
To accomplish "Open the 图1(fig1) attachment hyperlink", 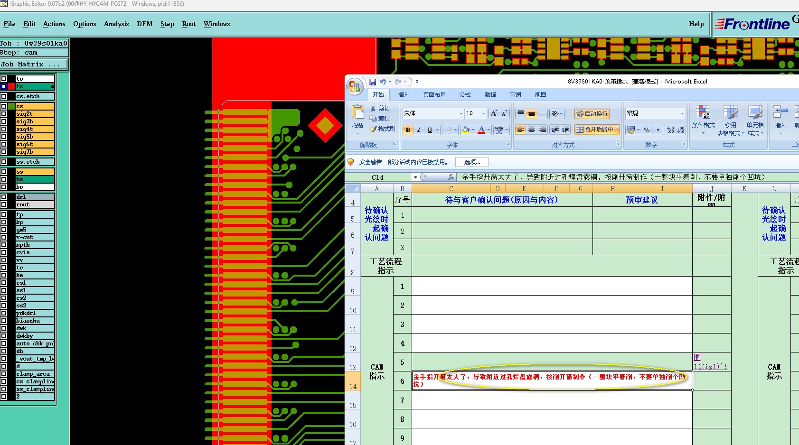I will coord(710,362).
